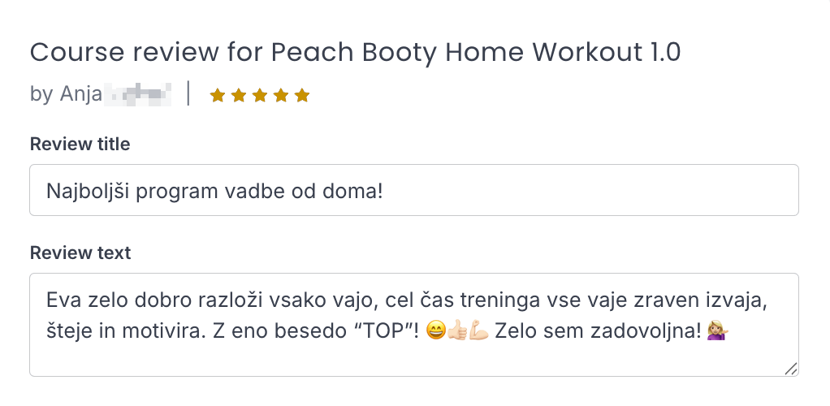This screenshot has width=830, height=406.
Task: Click the second rating star
Action: point(239,96)
